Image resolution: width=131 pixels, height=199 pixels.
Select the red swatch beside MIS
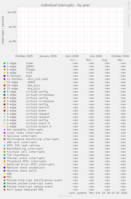[4, 177]
